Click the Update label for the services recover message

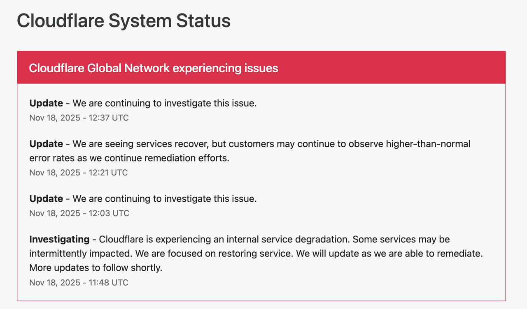46,144
